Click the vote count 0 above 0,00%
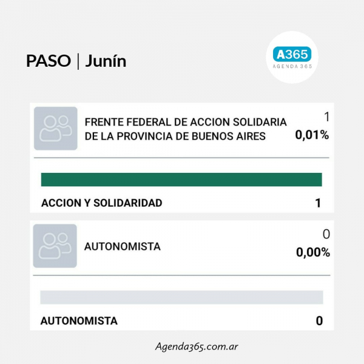364x364 pixels. 326,234
